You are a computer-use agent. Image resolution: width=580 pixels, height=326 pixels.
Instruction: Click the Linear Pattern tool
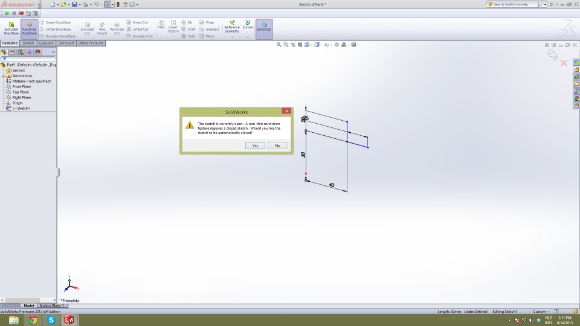[x=173, y=27]
